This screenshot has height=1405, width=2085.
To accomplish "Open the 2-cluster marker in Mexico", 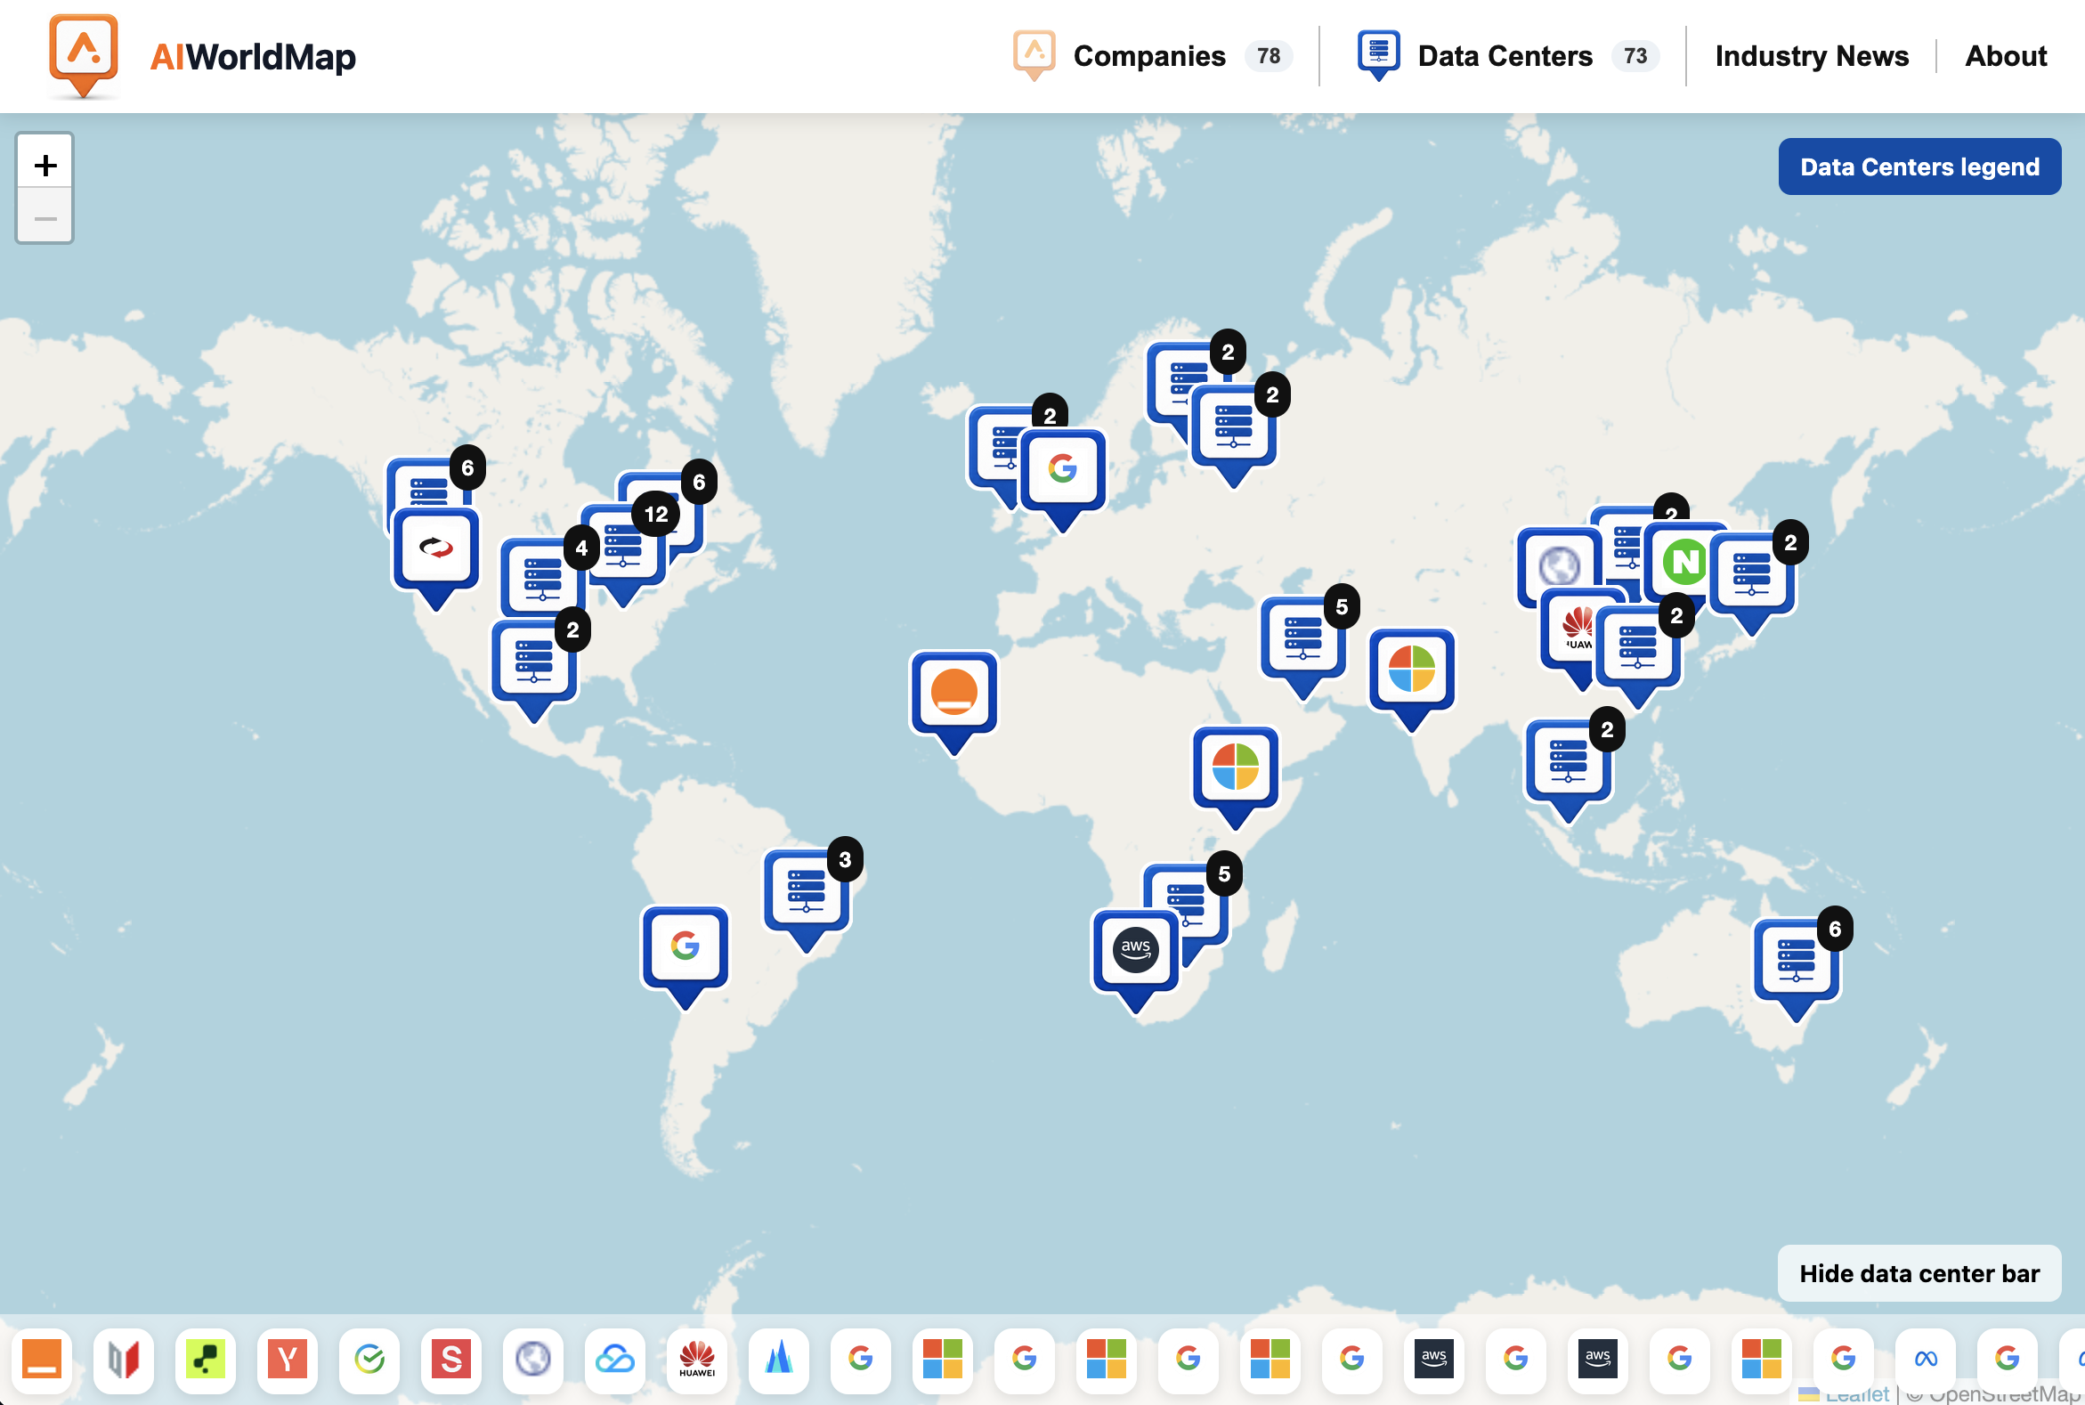I will [535, 663].
